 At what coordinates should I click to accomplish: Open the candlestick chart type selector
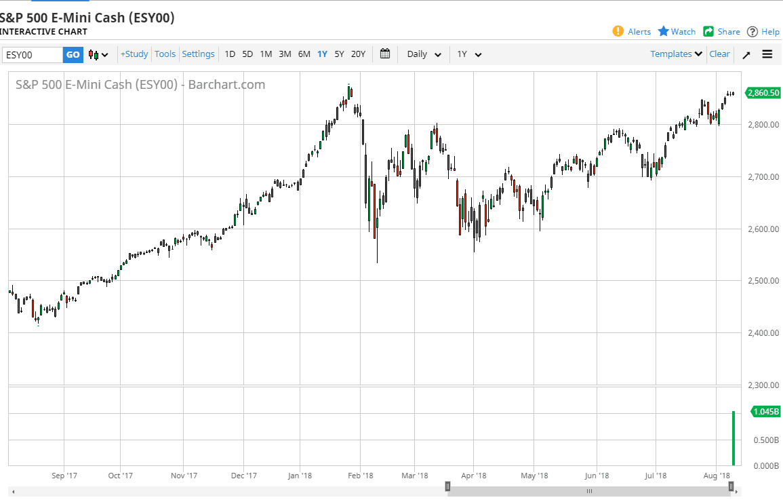click(x=98, y=54)
